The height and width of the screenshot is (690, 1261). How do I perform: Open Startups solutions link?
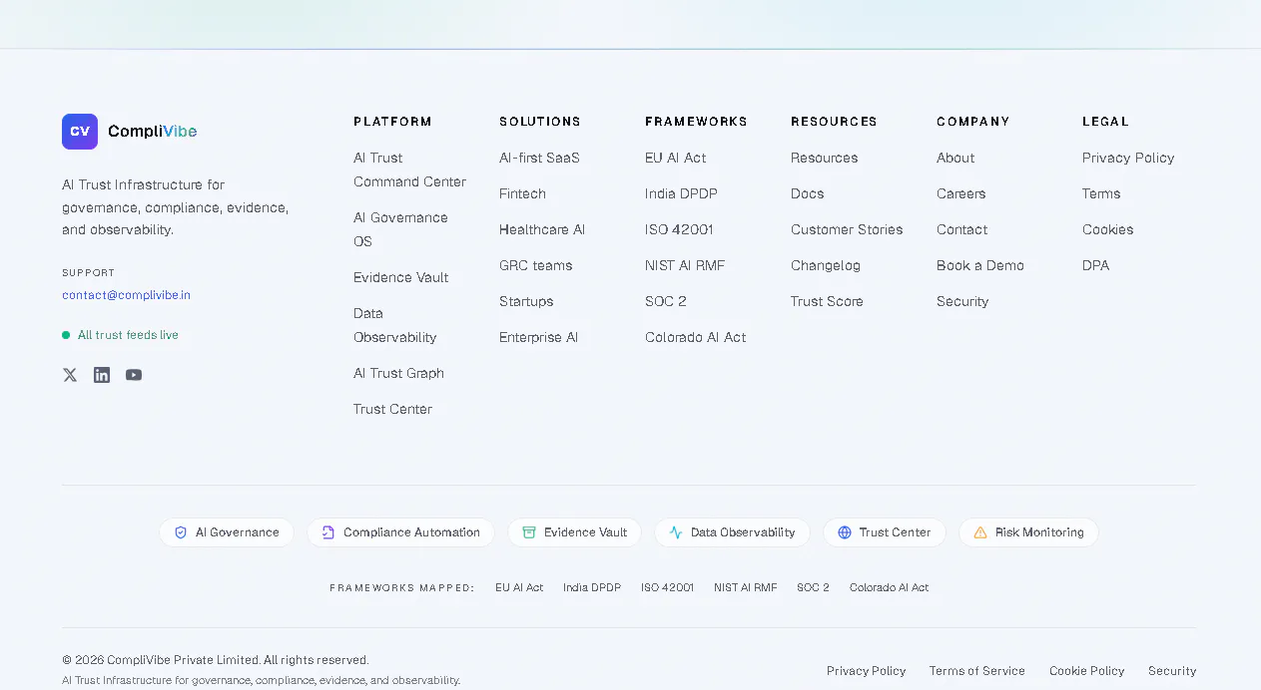[526, 301]
